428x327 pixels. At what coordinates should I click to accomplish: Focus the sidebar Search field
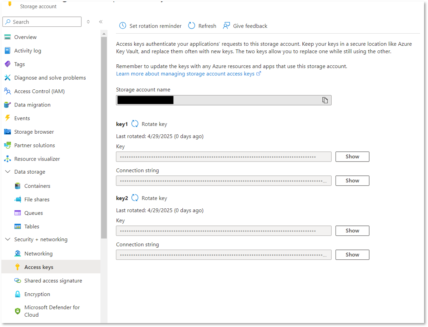tap(42, 22)
